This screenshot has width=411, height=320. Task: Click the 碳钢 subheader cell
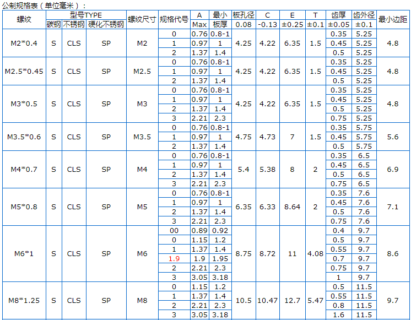pos(54,24)
